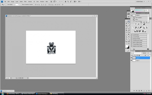
Task: Click the Quick Mask mode icon
Action: [128, 50]
